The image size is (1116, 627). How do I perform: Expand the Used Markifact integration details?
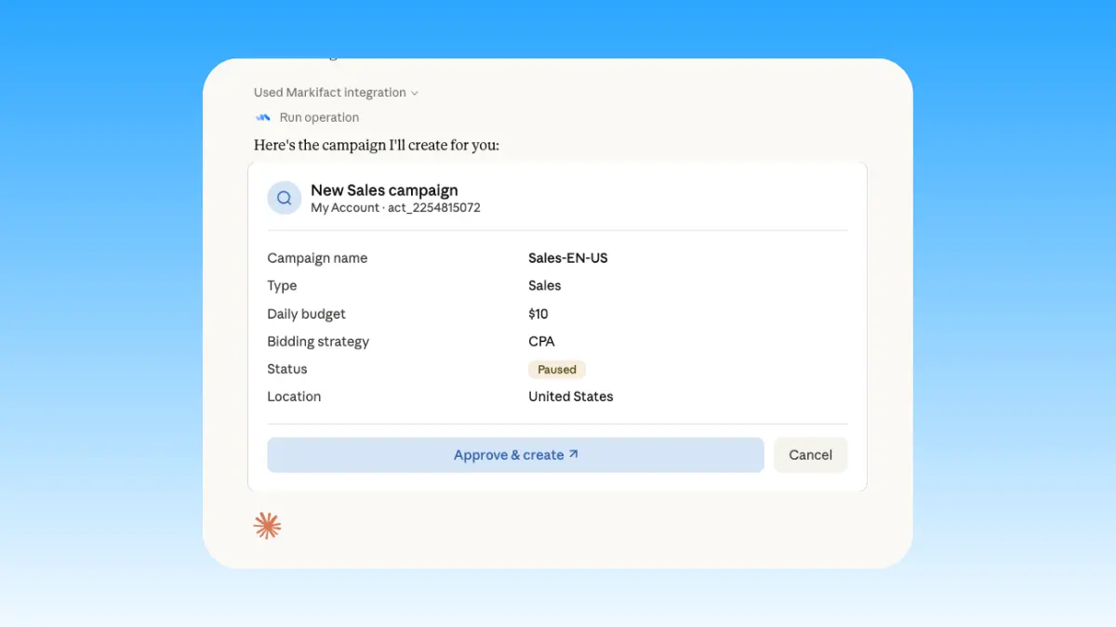tap(329, 92)
